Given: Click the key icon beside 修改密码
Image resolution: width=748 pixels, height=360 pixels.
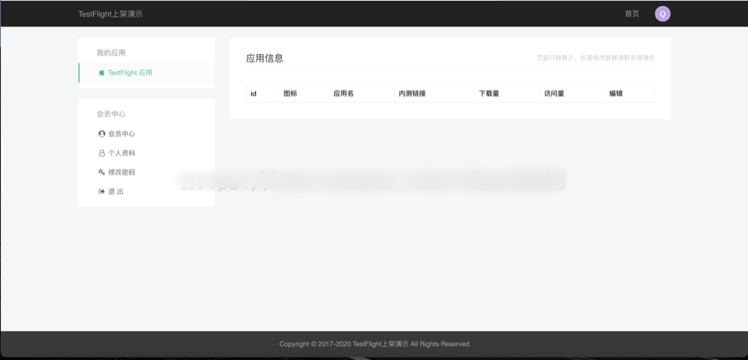Looking at the screenshot, I should pos(102,172).
